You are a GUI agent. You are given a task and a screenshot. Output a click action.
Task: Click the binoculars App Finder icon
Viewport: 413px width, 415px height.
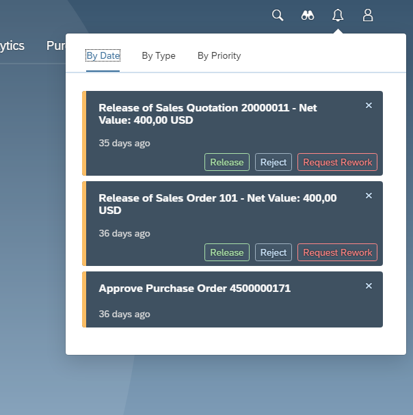(x=308, y=15)
